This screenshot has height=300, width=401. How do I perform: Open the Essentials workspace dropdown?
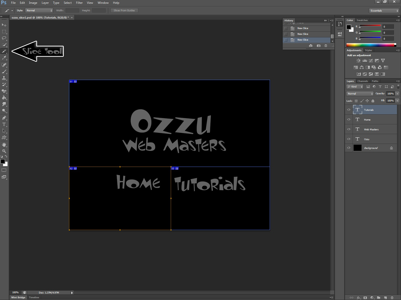384,11
